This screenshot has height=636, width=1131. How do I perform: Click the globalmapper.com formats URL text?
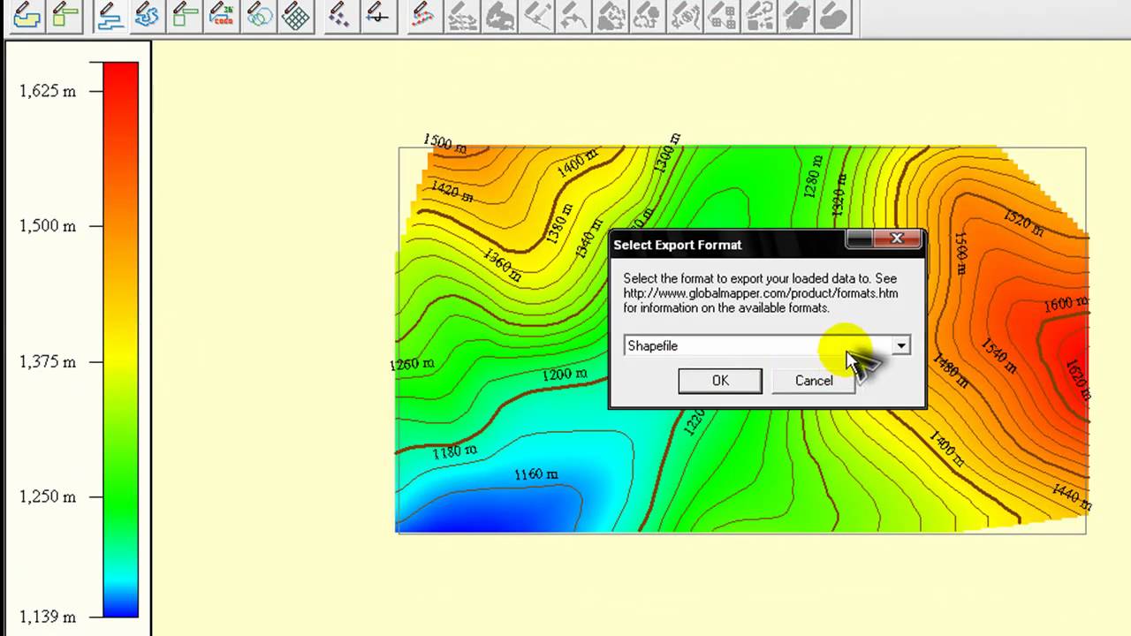(x=761, y=293)
